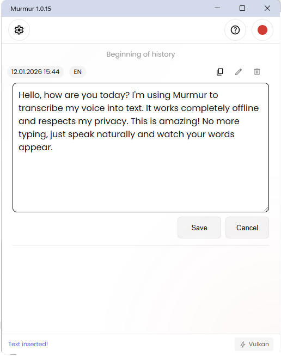Copy the transcription to clipboard

click(x=219, y=72)
